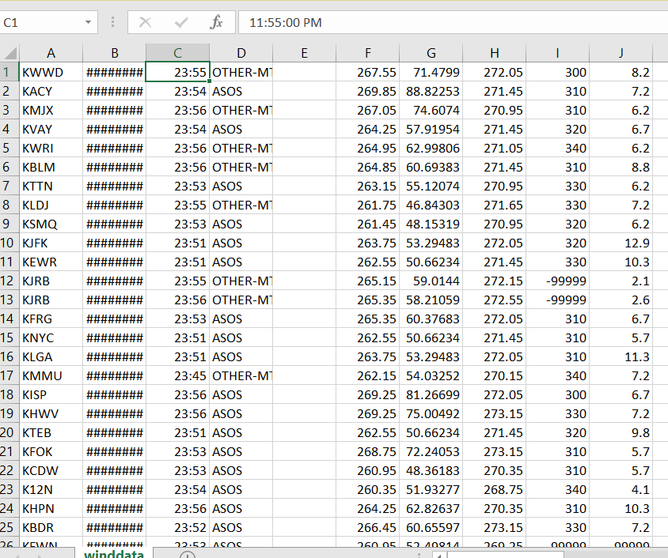Screen dimensions: 668x558
Task: Click the New Sheet plus icon
Action: pyautogui.click(x=188, y=555)
